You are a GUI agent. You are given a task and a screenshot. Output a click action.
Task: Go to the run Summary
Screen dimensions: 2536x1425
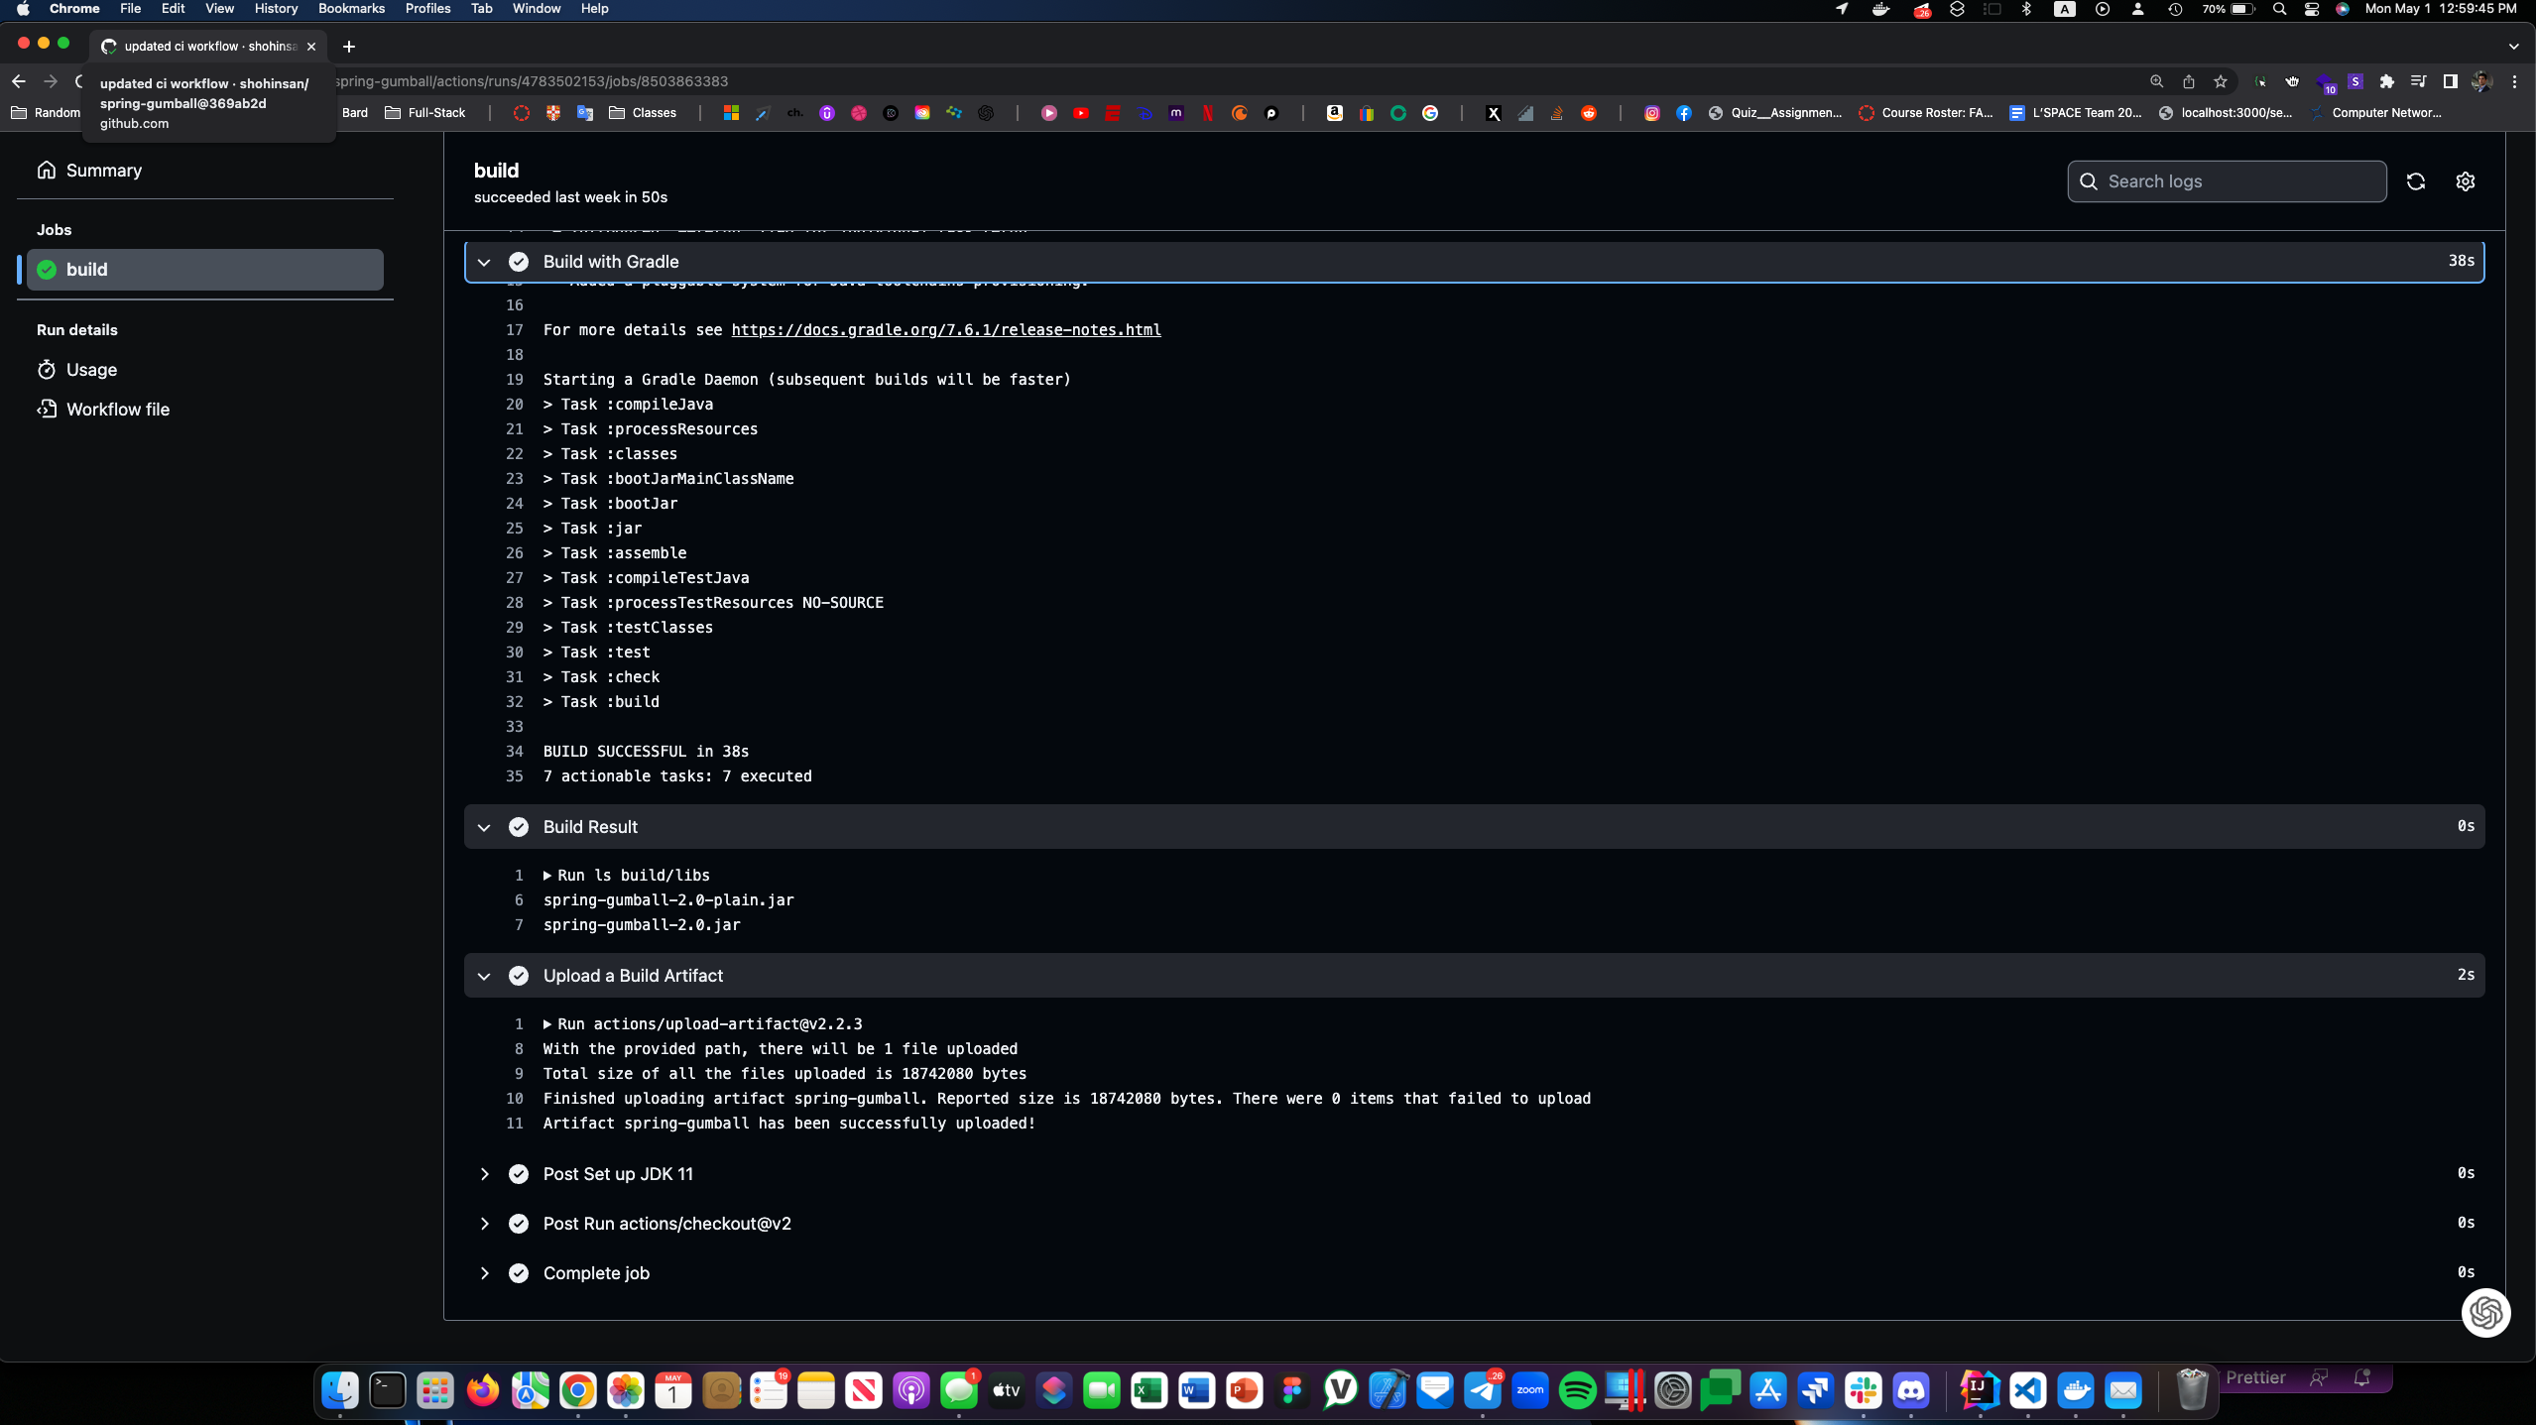[x=103, y=170]
